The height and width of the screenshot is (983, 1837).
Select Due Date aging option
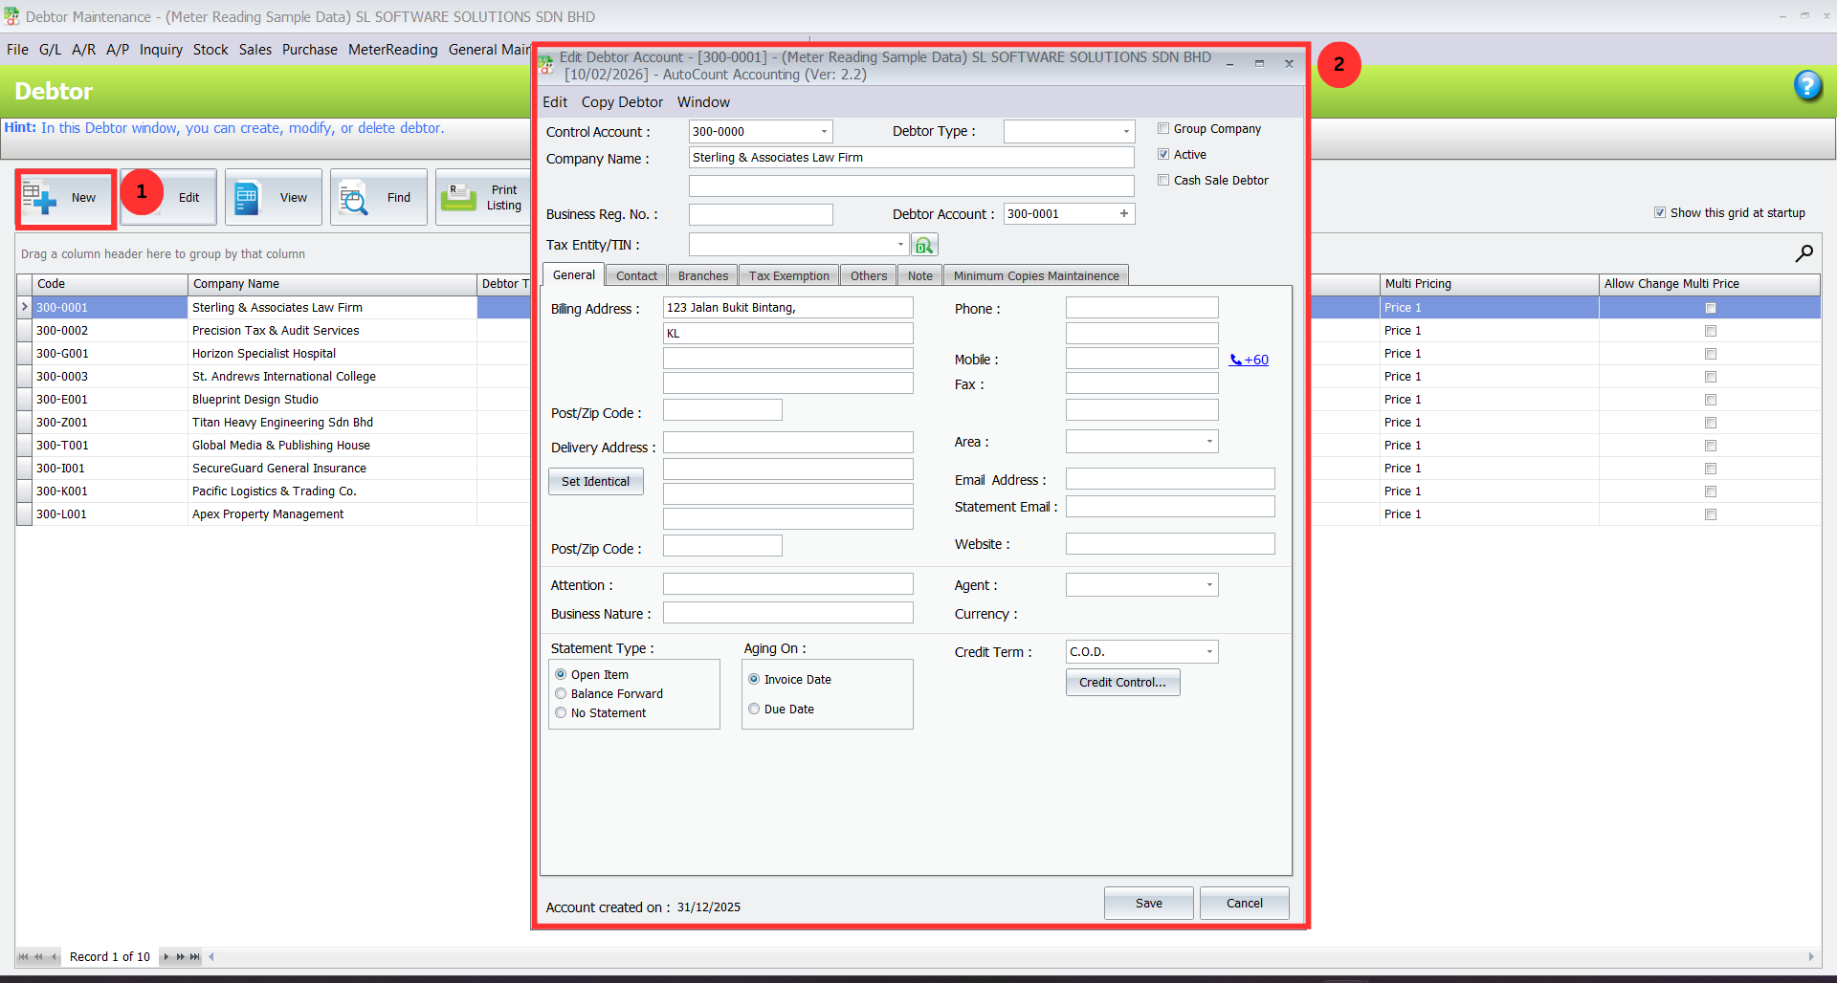pyautogui.click(x=755, y=710)
